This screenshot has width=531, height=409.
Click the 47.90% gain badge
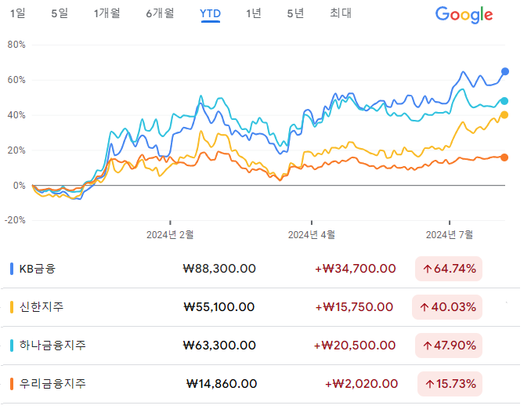[449, 346]
